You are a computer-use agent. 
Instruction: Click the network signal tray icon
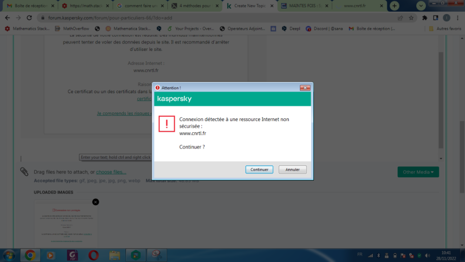coord(371,255)
